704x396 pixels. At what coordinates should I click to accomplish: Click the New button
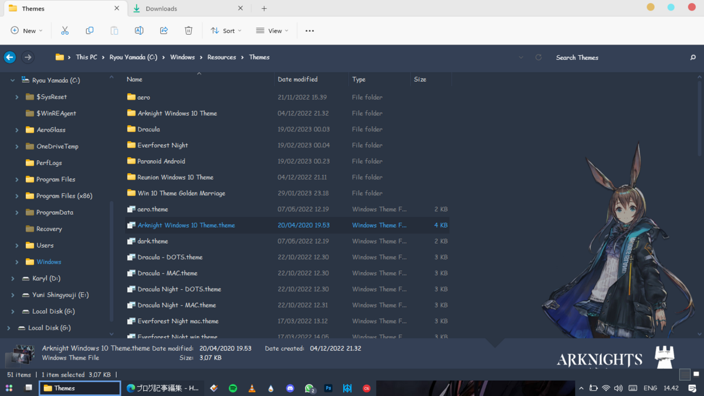[x=26, y=31]
